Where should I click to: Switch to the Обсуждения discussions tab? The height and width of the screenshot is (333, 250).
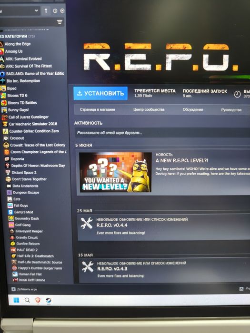pyautogui.click(x=193, y=109)
